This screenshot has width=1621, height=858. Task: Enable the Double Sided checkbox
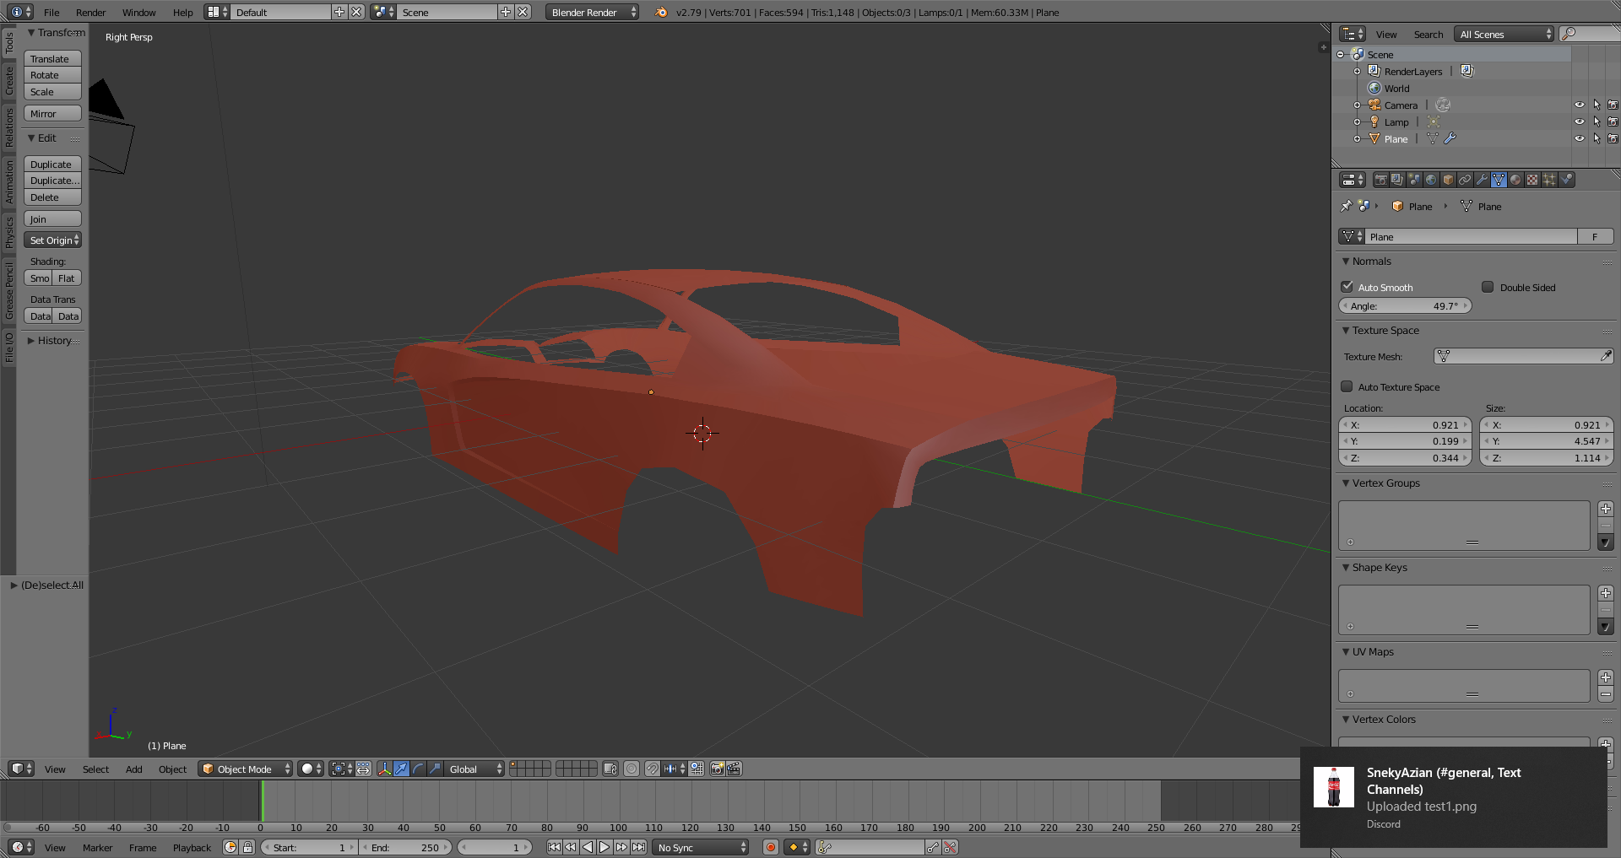coord(1488,287)
